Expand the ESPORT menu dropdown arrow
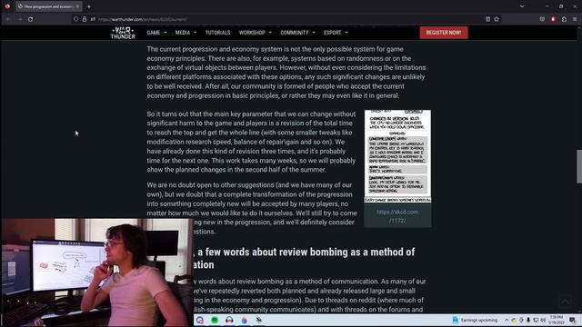This screenshot has height=327, width=582. [346, 33]
